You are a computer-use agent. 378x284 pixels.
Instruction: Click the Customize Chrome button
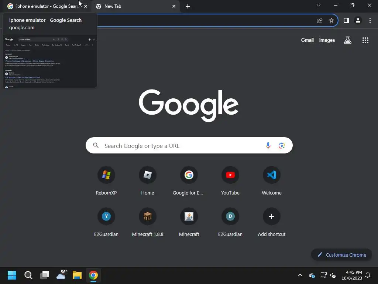coord(341,255)
